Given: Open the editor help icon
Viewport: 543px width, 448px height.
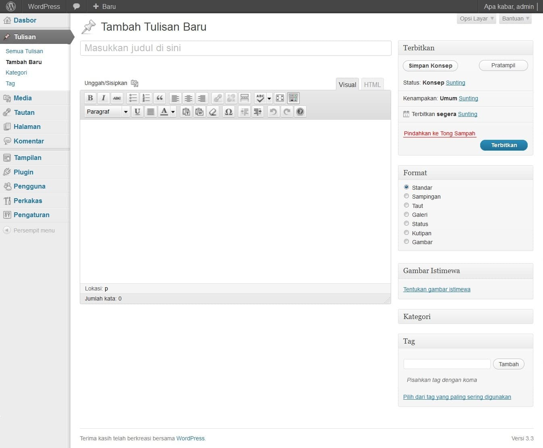Looking at the screenshot, I should pyautogui.click(x=300, y=112).
